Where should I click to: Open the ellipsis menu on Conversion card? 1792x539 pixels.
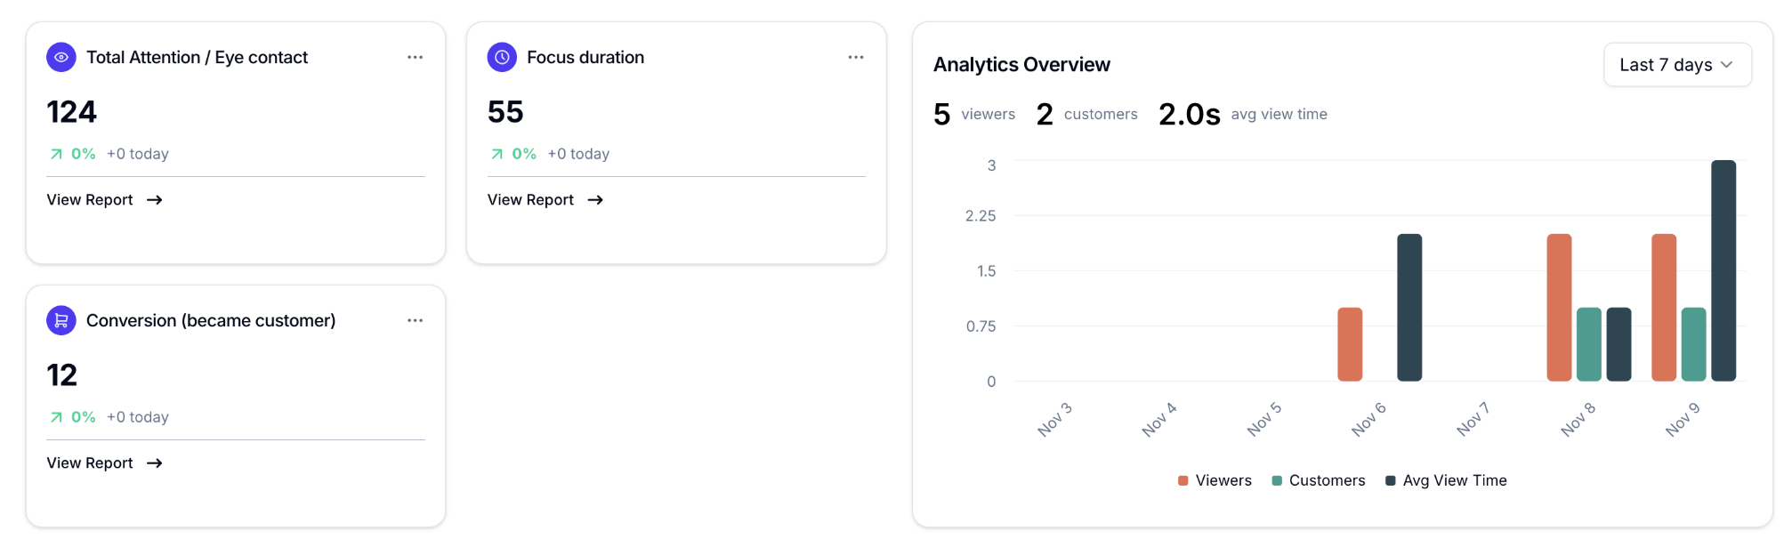point(415,320)
